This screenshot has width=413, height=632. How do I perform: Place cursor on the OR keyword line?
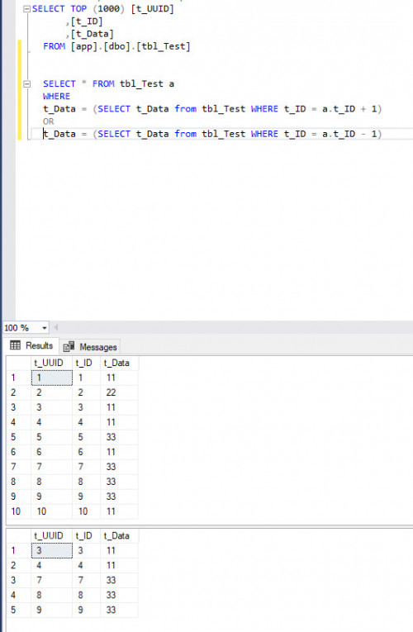coord(49,121)
